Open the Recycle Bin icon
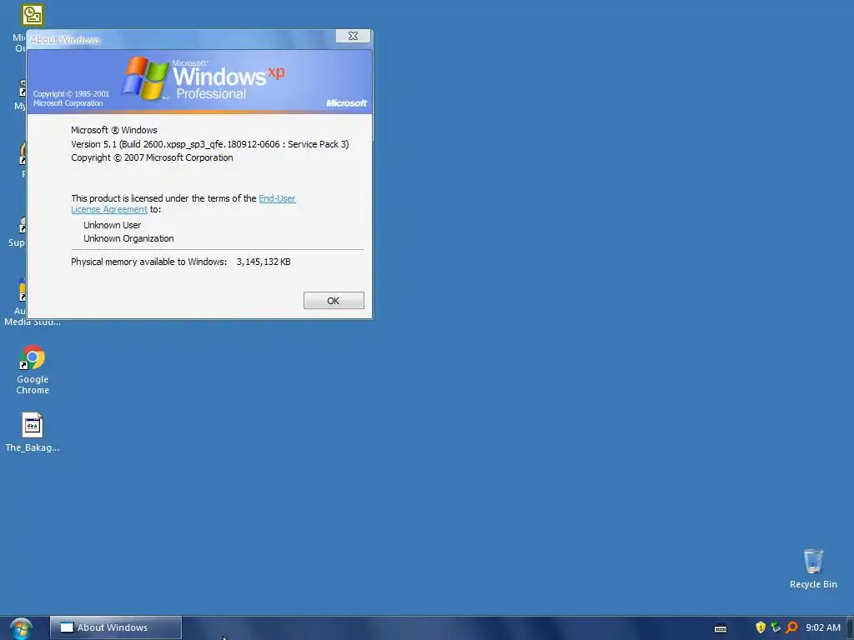The width and height of the screenshot is (854, 640). pyautogui.click(x=813, y=568)
